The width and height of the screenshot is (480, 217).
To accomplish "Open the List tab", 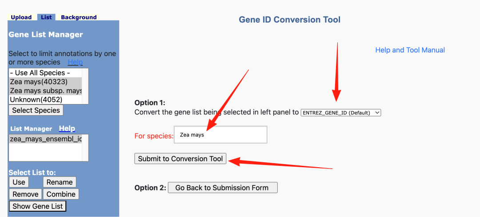I will pos(46,17).
